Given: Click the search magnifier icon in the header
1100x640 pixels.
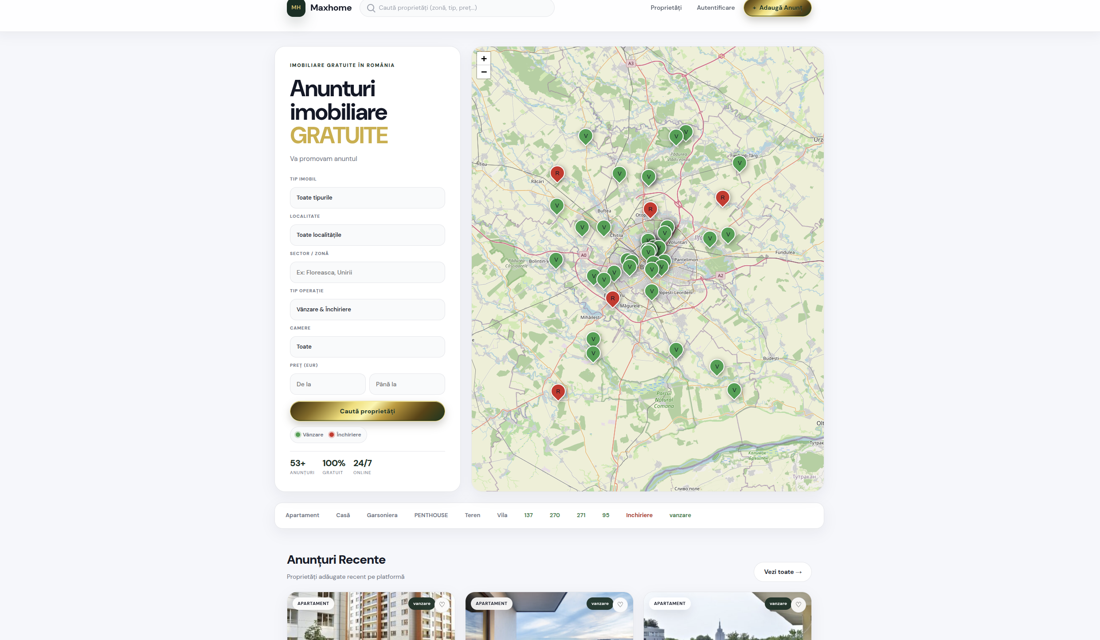Looking at the screenshot, I should pyautogui.click(x=371, y=8).
